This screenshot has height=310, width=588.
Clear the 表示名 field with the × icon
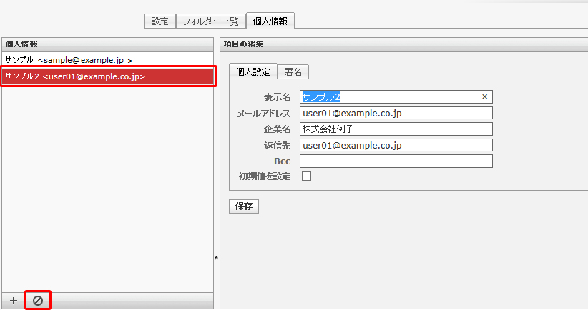pyautogui.click(x=484, y=96)
